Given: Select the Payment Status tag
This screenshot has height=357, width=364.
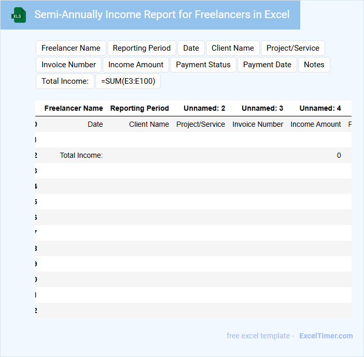Looking at the screenshot, I should point(203,65).
